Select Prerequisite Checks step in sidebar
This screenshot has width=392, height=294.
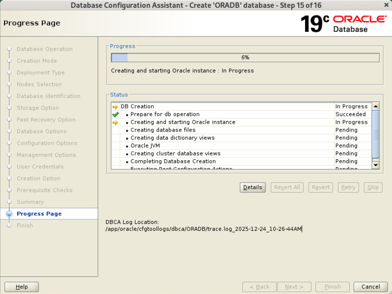[x=45, y=190]
